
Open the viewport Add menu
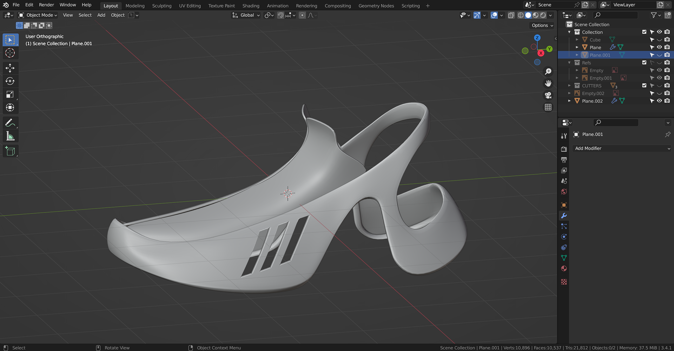tap(101, 15)
